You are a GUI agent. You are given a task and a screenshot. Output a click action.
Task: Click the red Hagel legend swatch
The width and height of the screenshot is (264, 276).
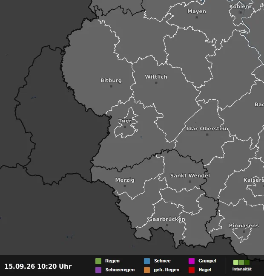(x=192, y=270)
